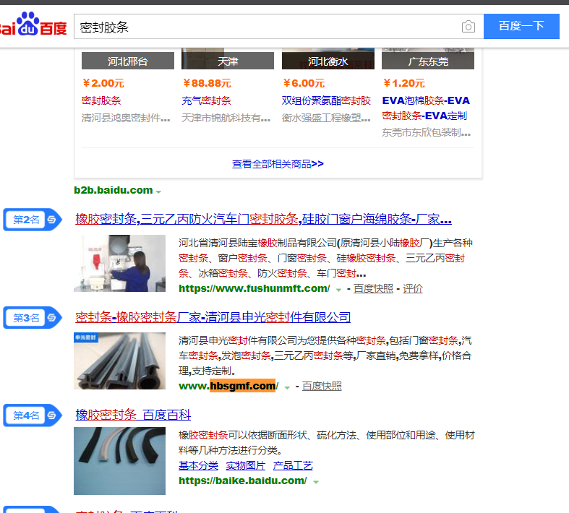Image resolution: width=569 pixels, height=513 pixels.
Task: Click the 第4名 rank badge
Action: click(33, 415)
